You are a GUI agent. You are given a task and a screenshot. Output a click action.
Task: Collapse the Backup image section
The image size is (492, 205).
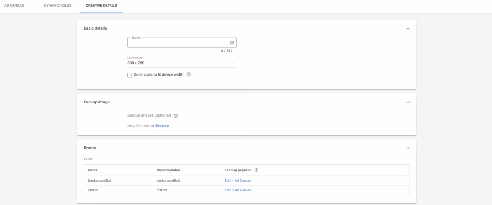408,102
